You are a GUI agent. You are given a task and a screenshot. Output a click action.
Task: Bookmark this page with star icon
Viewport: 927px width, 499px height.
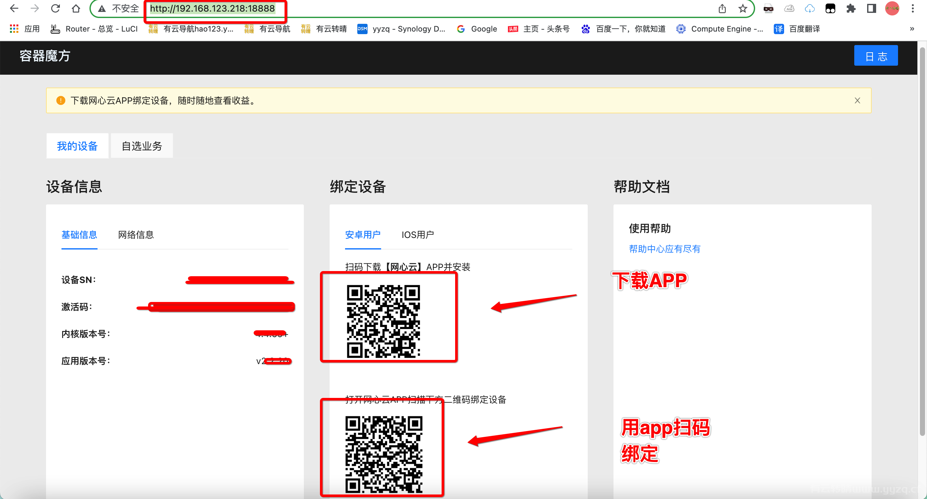point(743,9)
